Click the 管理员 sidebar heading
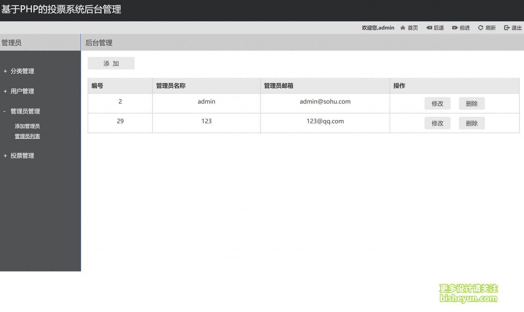The width and height of the screenshot is (524, 312). [11, 43]
